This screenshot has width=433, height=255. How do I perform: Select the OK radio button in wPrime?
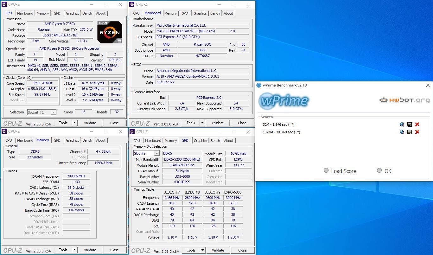(379, 170)
